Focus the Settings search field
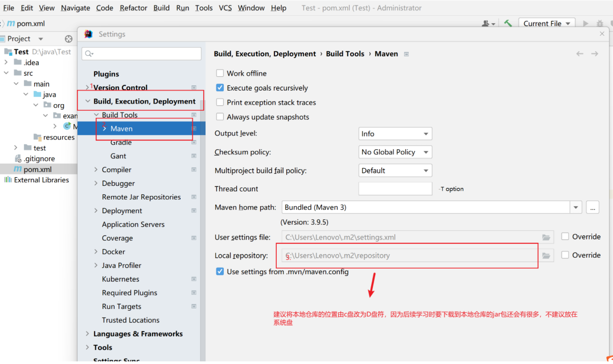This screenshot has height=364, width=613. point(142,53)
